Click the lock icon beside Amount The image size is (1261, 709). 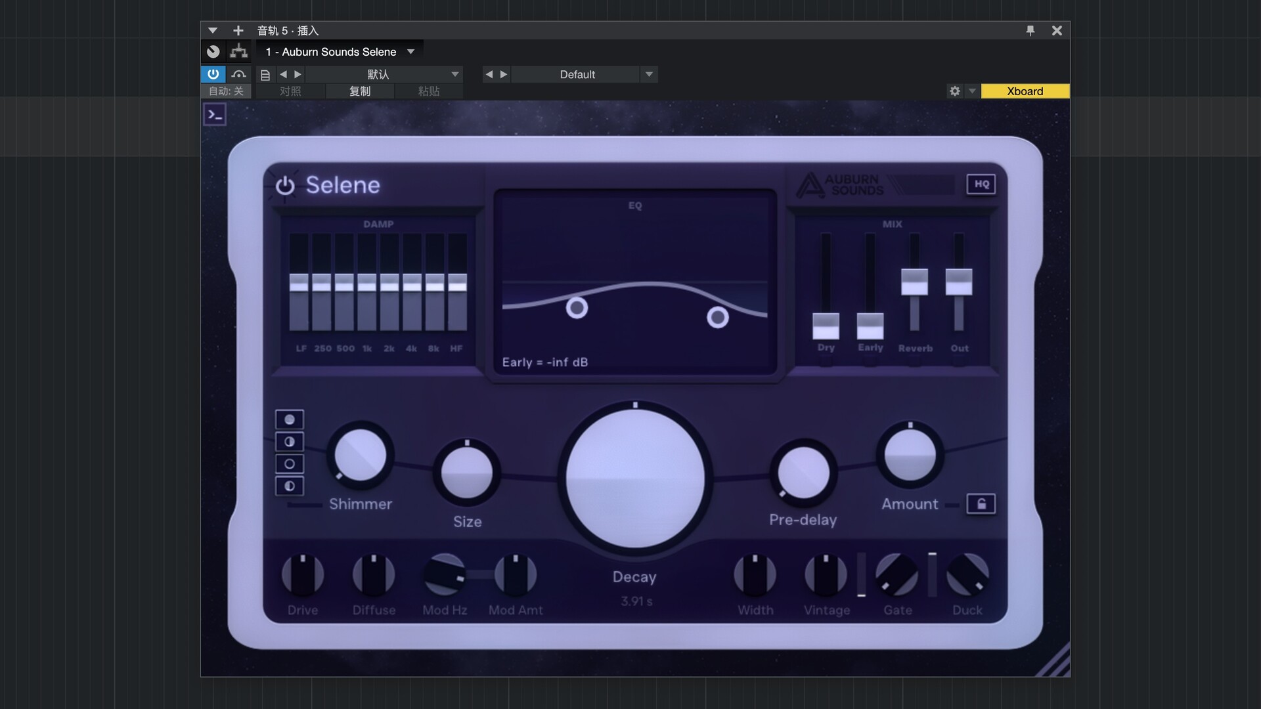click(981, 504)
